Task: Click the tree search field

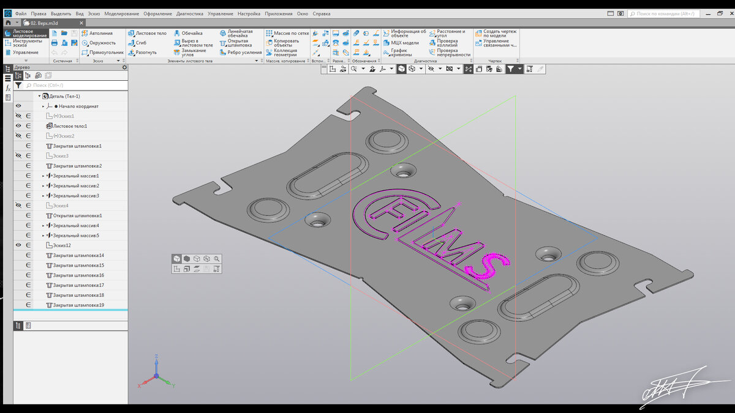Action: pos(75,86)
